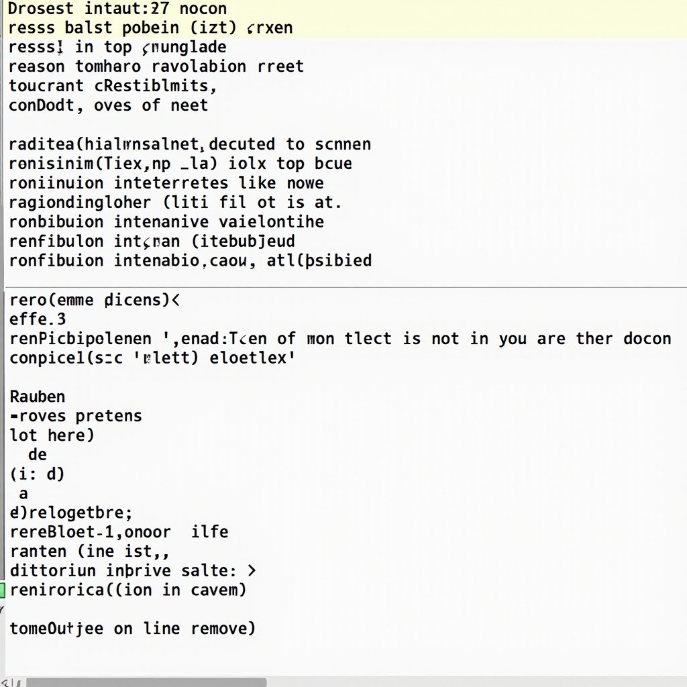The height and width of the screenshot is (687, 687).
Task: Place cursor on "toucrant cRestiblmits," line
Action: [x=113, y=87]
